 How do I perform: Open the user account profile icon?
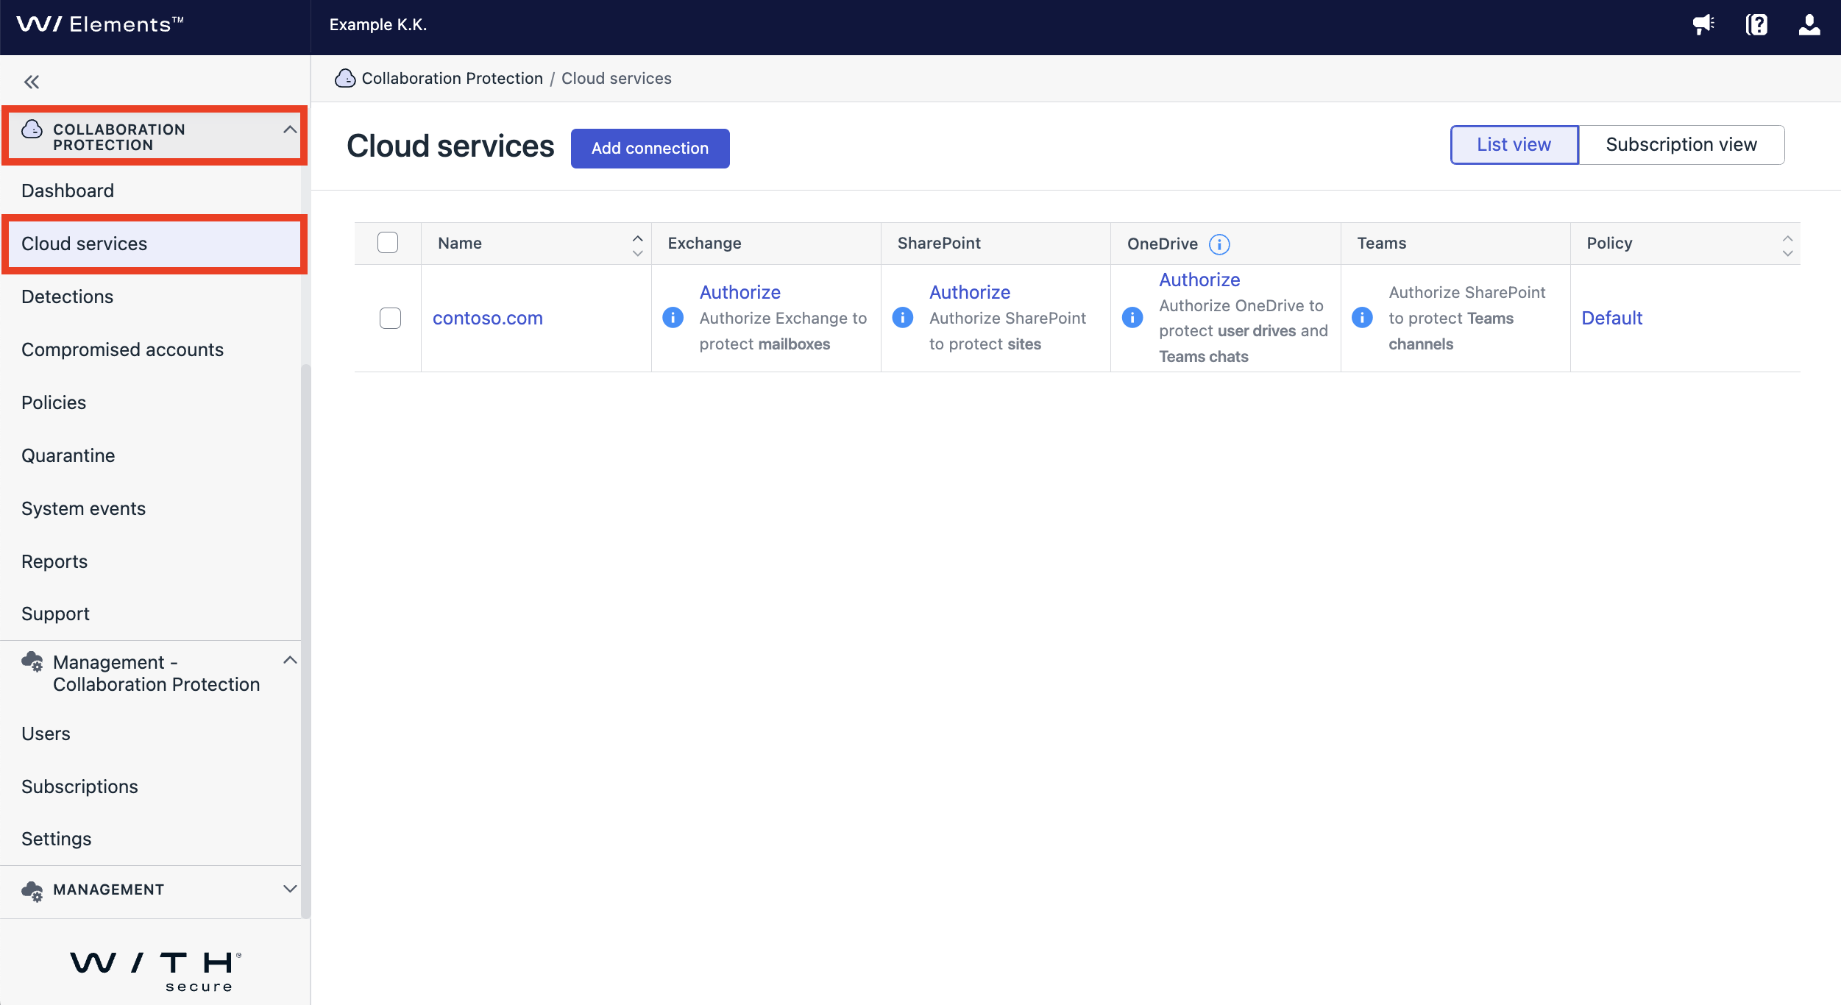pos(1809,25)
